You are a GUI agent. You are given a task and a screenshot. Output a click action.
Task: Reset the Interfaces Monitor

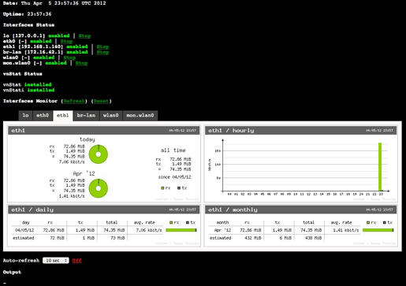(x=101, y=101)
